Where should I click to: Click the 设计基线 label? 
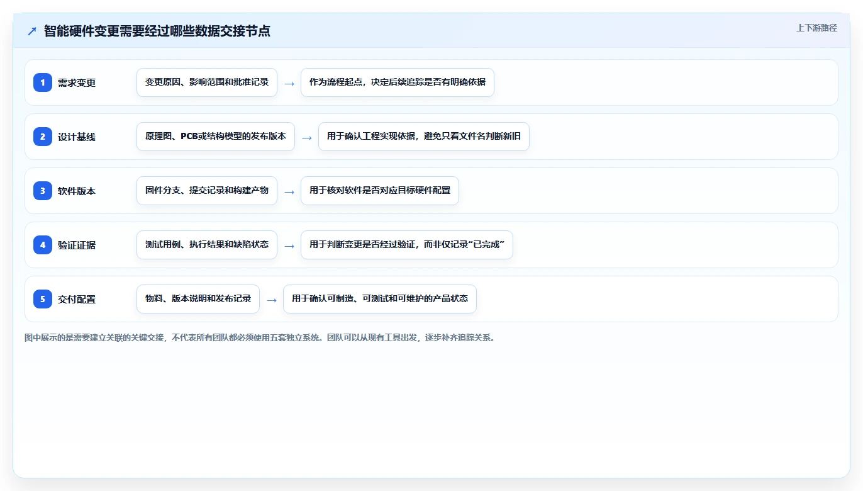coord(77,137)
